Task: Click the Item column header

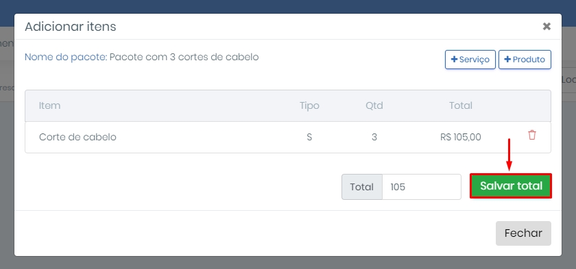Action: pos(49,105)
